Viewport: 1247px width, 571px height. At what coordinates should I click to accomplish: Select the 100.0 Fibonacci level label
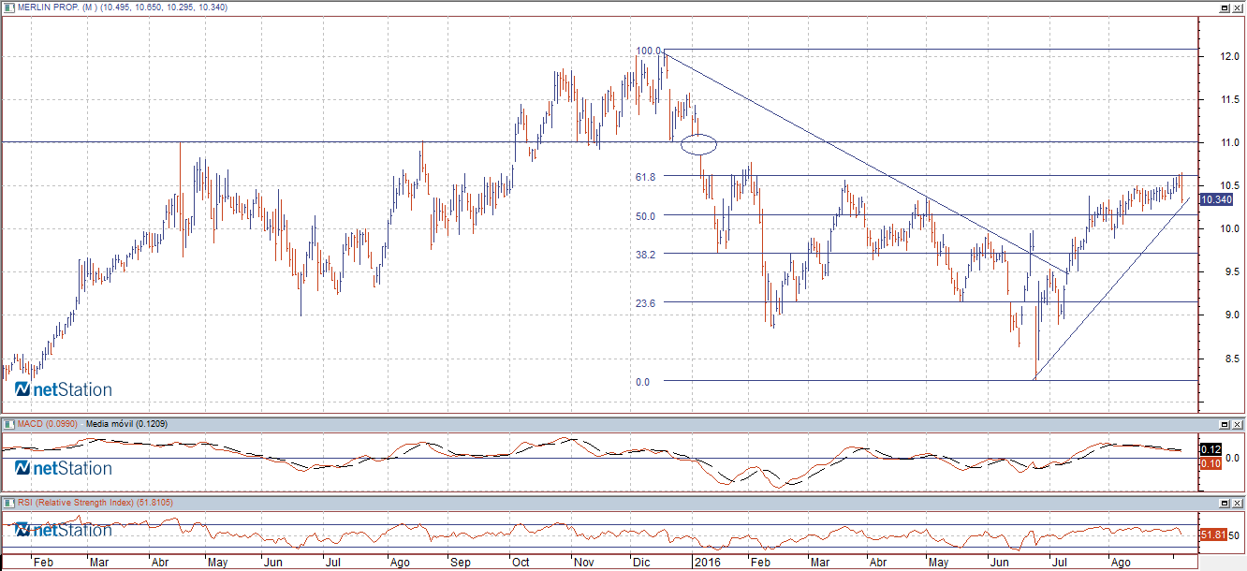point(649,51)
